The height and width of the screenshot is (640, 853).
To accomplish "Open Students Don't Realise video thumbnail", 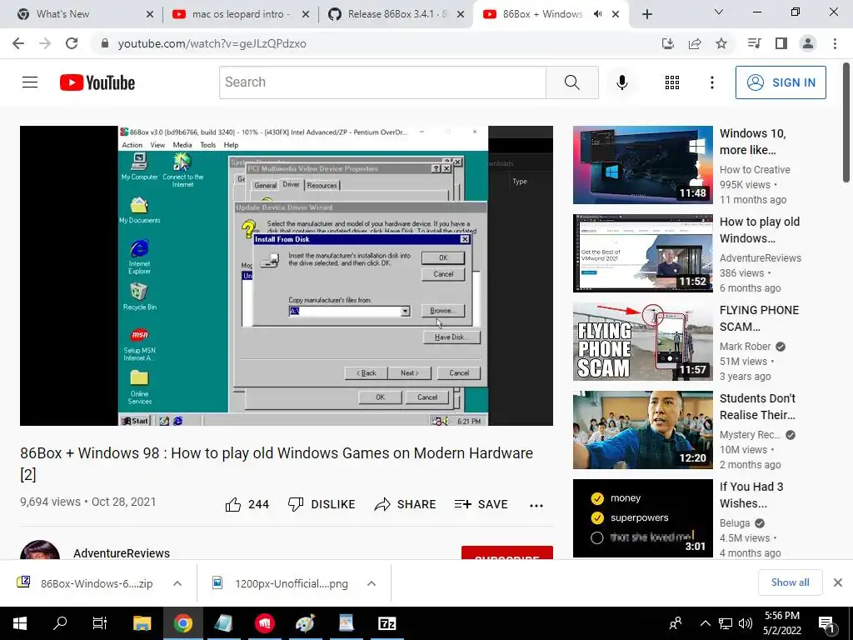I will pos(642,430).
